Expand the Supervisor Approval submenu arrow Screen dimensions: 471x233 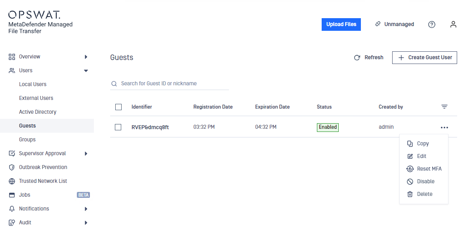tap(86, 154)
